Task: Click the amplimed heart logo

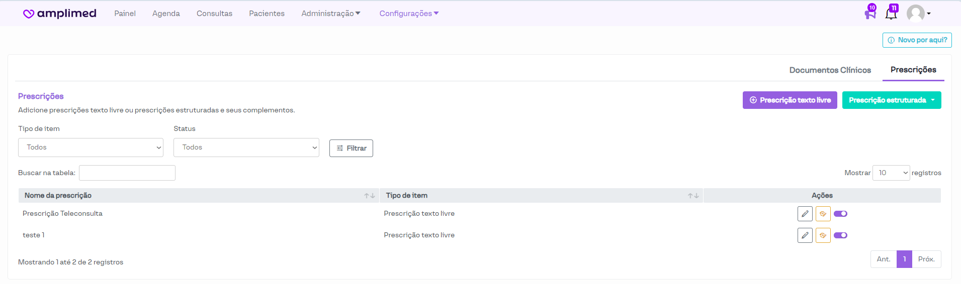Action: pyautogui.click(x=29, y=14)
